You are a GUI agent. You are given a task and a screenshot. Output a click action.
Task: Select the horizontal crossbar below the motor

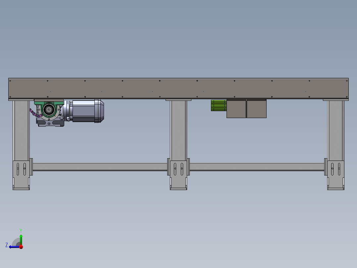(x=100, y=167)
